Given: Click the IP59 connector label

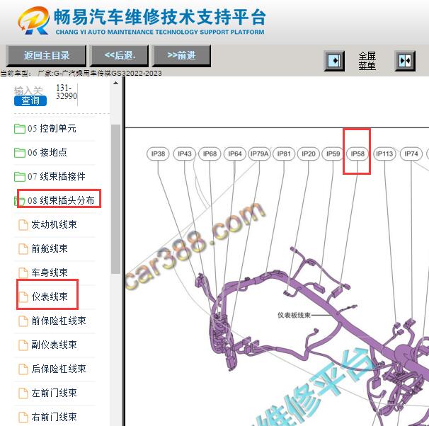Looking at the screenshot, I should [333, 154].
